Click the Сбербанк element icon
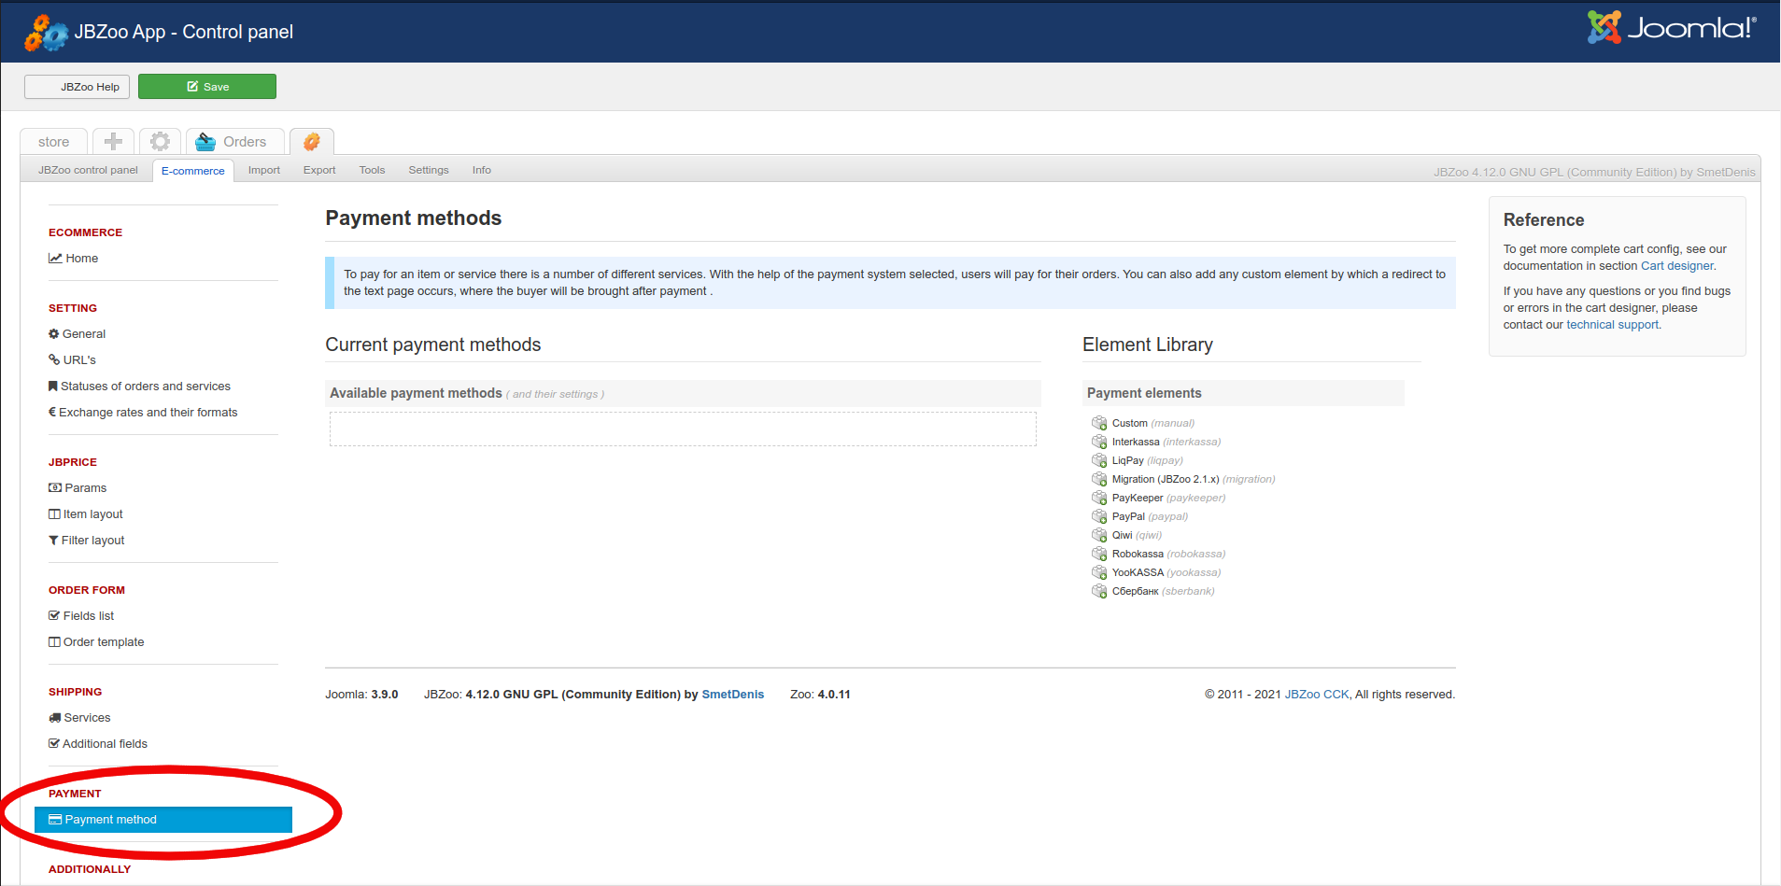 pos(1099,591)
